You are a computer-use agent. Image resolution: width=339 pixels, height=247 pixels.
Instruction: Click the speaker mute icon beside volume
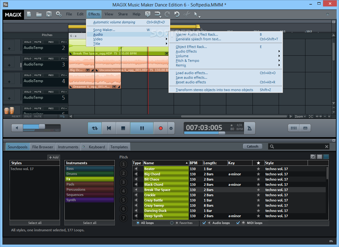pyautogui.click(x=17, y=128)
